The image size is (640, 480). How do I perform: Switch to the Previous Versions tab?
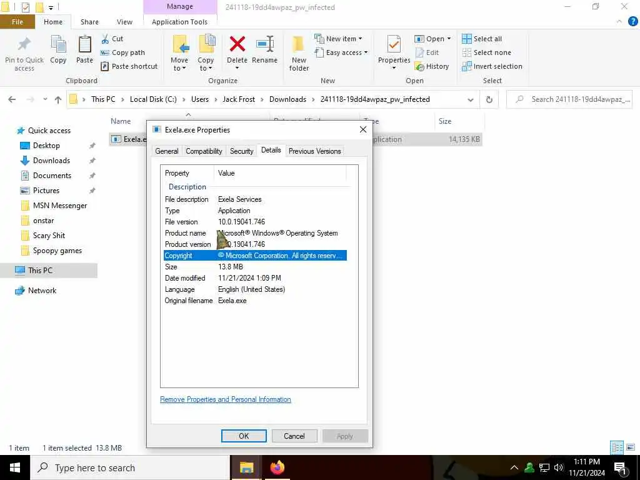tap(314, 151)
